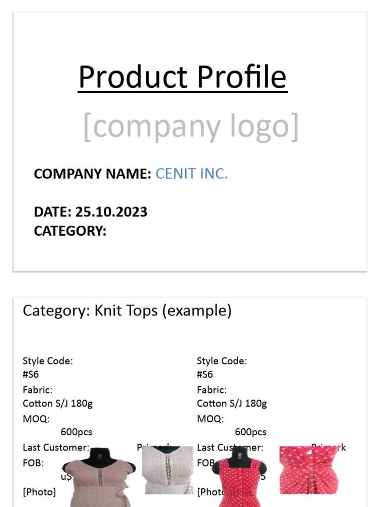This screenshot has height=507, width=380.
Task: Click the Product Profile title heading
Action: click(x=183, y=77)
